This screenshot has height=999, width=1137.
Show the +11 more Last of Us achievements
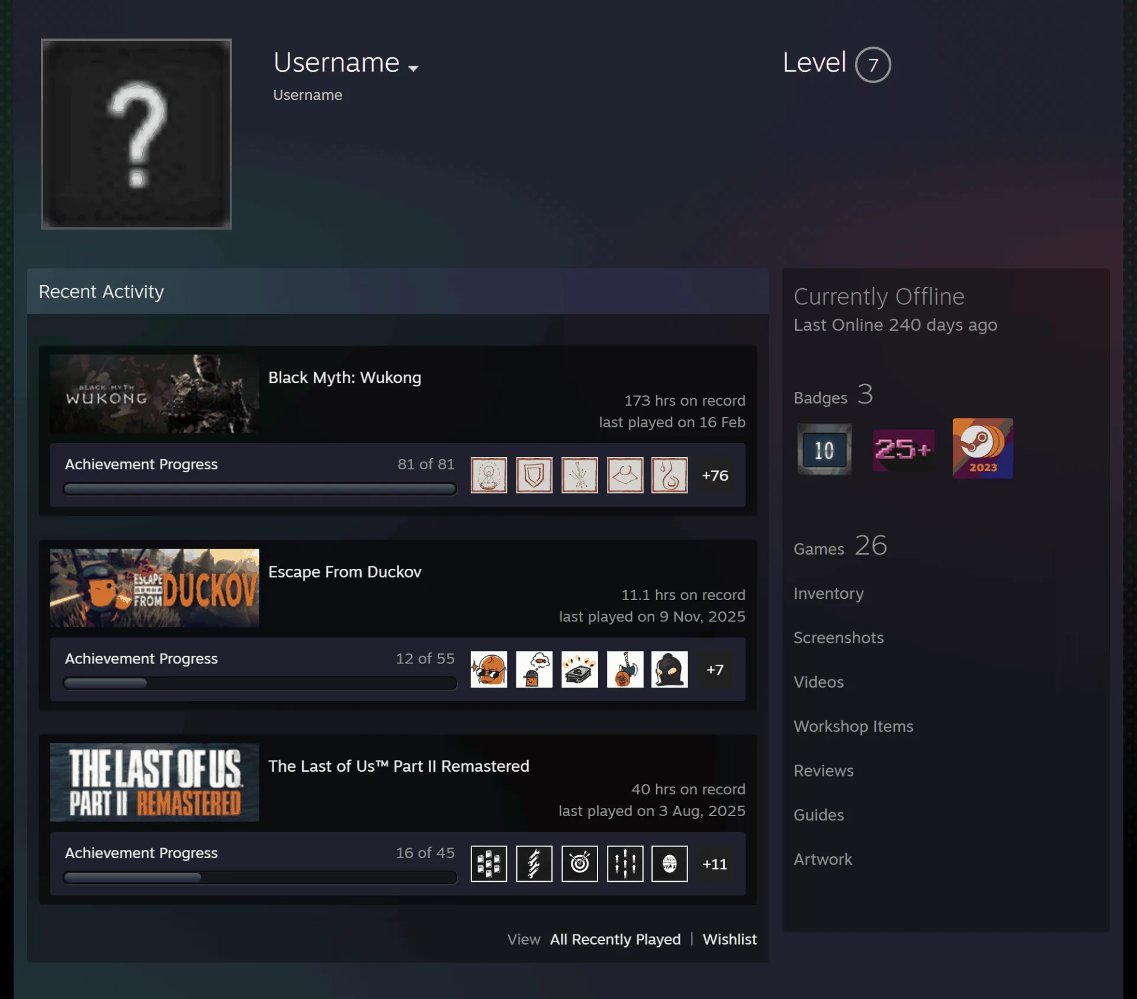click(x=715, y=864)
